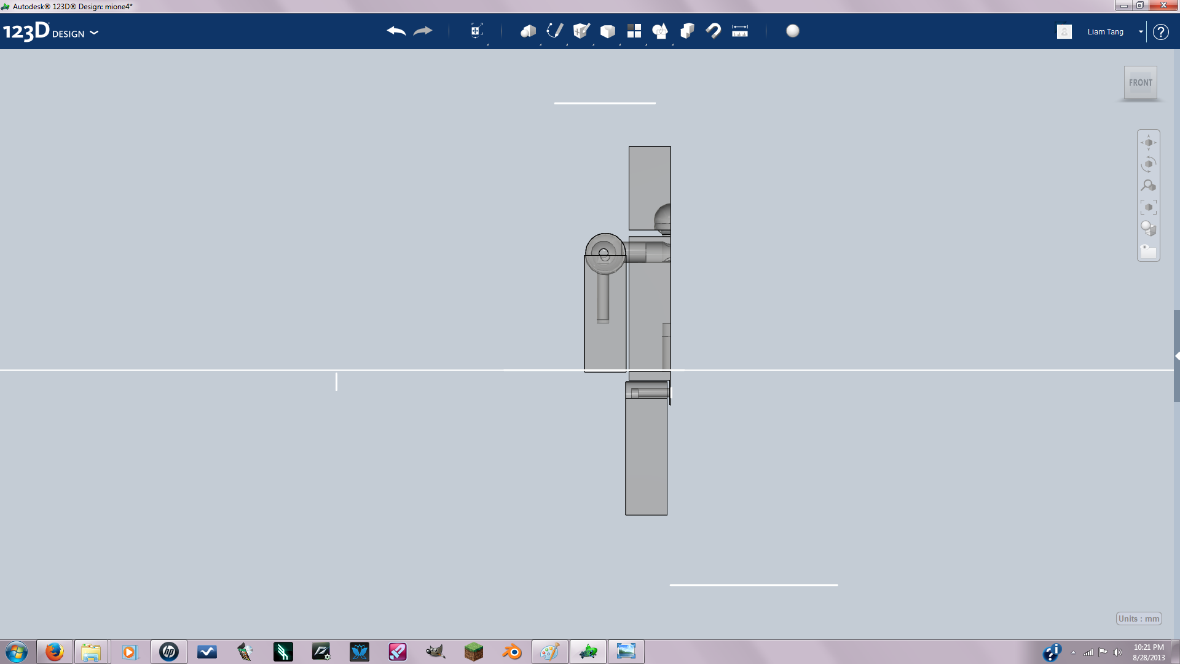Open the Help question mark
The width and height of the screenshot is (1180, 664).
(1161, 32)
